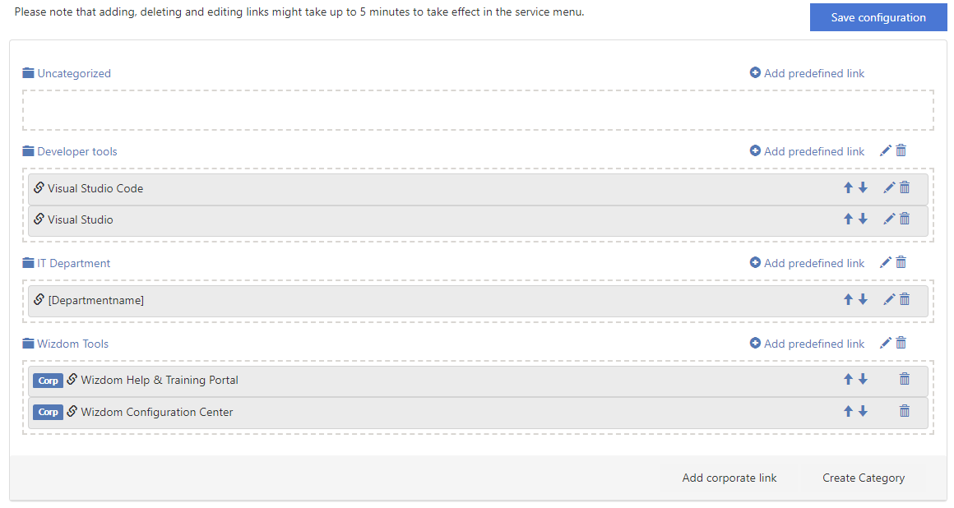Add predefined link to Wizdom Tools
The width and height of the screenshot is (954, 508).
coord(807,344)
